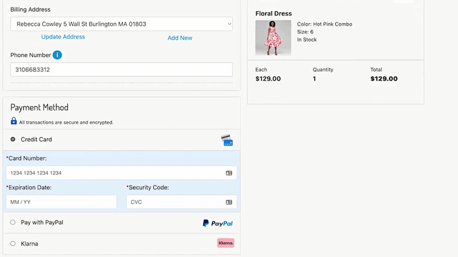Choose the Klarna radio button

13,243
